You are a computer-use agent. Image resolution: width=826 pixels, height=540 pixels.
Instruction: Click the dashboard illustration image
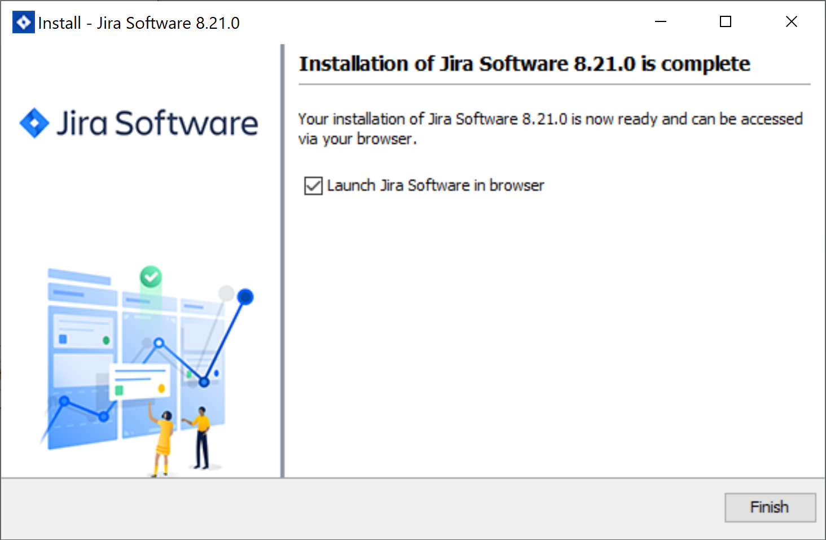point(147,371)
